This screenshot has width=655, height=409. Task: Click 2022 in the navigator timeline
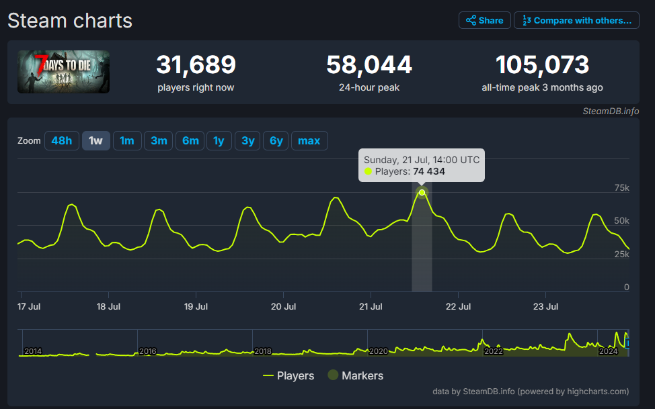494,351
